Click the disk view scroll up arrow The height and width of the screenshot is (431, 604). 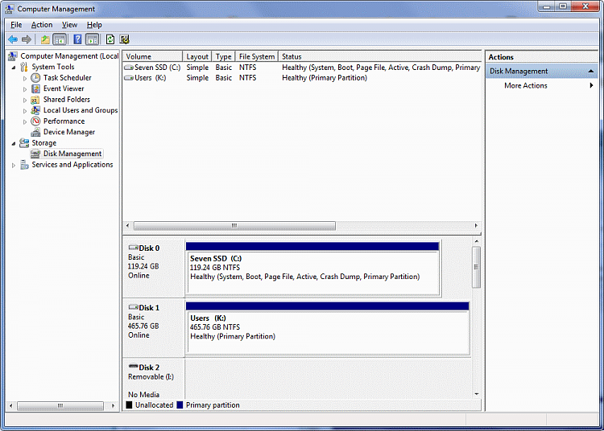click(x=477, y=241)
